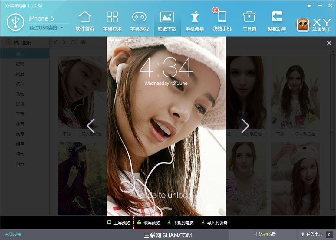Refresh the wallpaper page

[x=73, y=42]
